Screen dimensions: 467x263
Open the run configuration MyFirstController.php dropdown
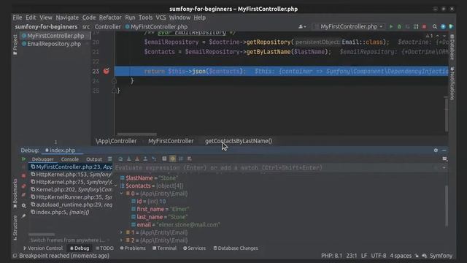(349, 26)
